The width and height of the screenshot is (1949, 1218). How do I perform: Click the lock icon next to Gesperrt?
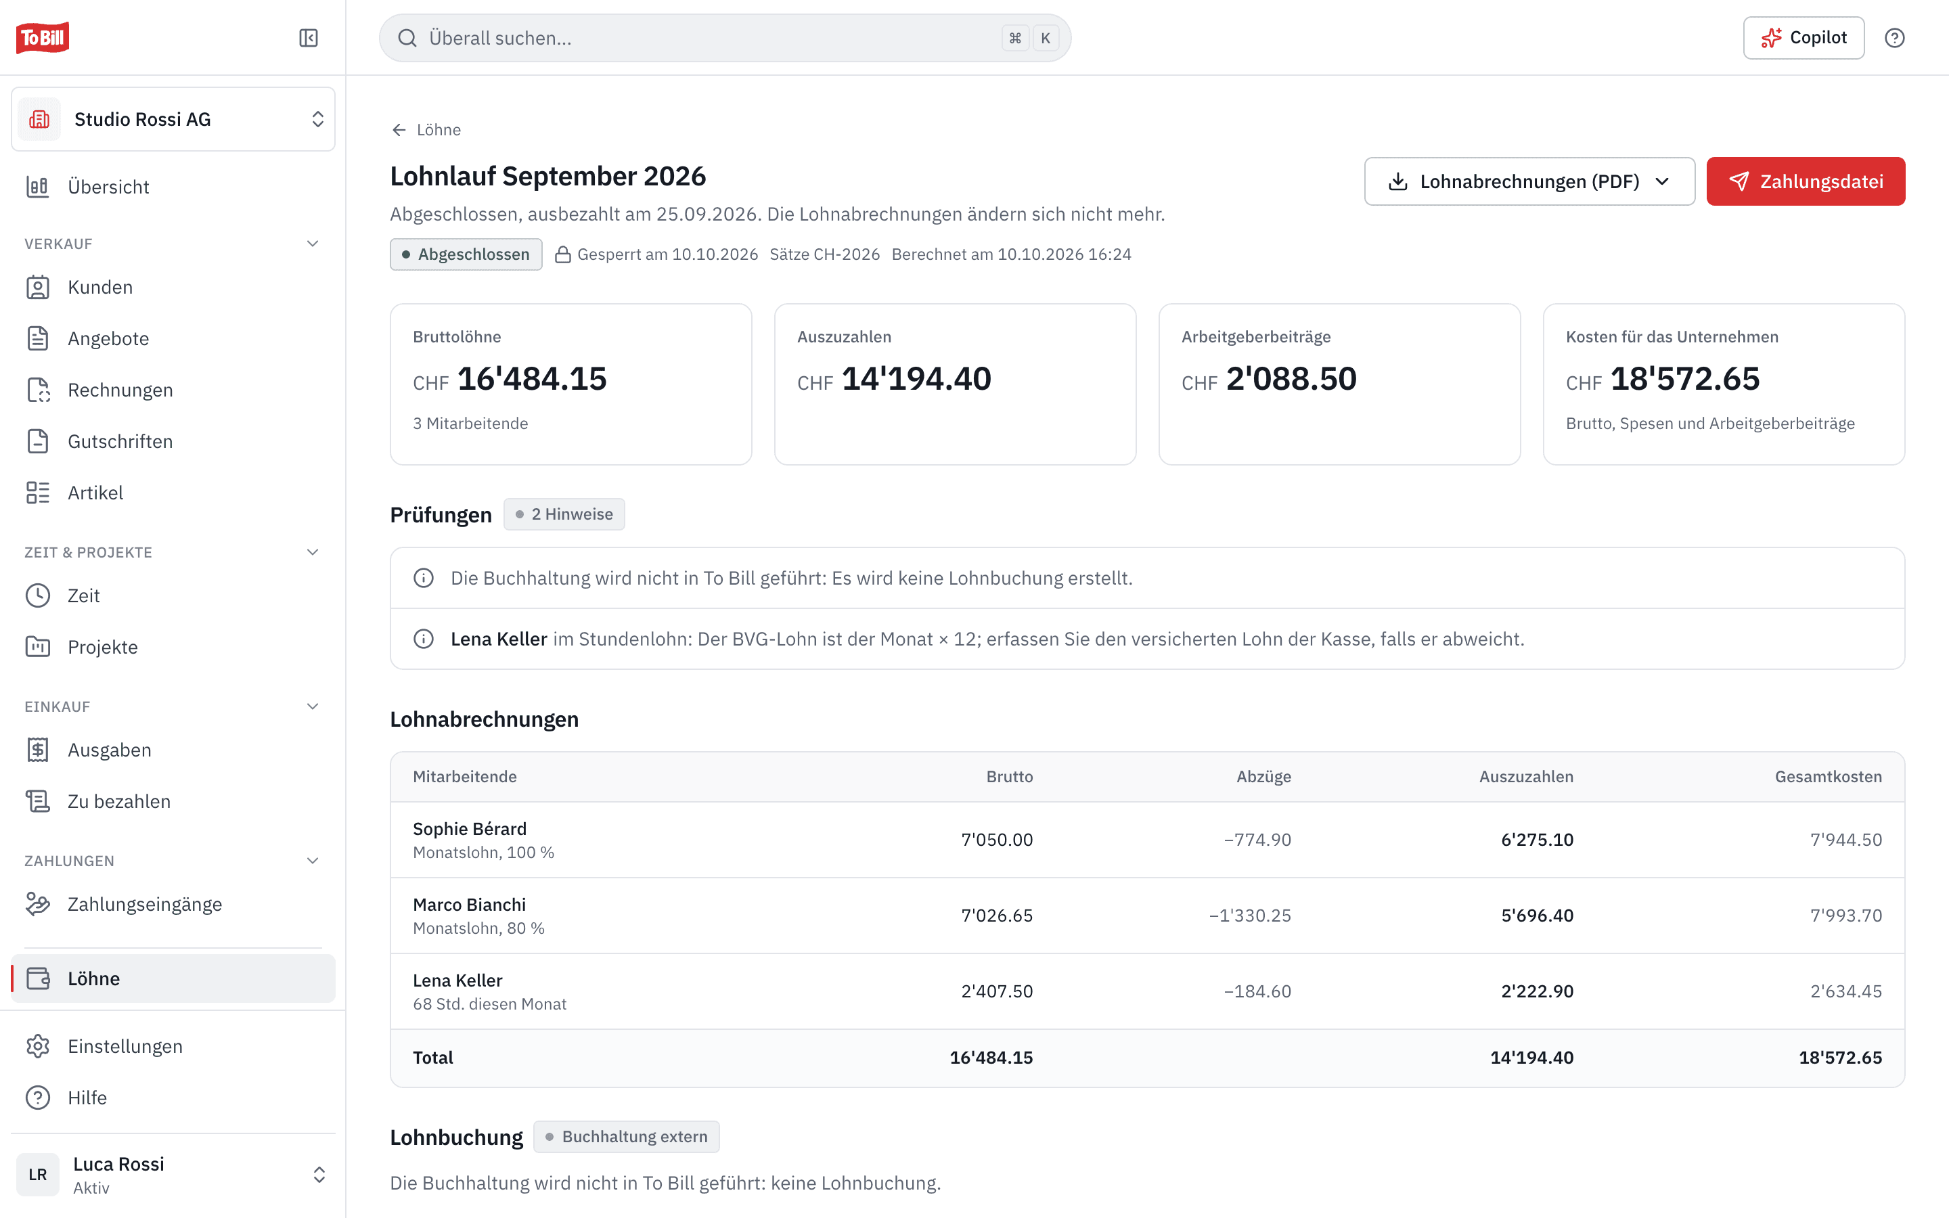click(563, 254)
